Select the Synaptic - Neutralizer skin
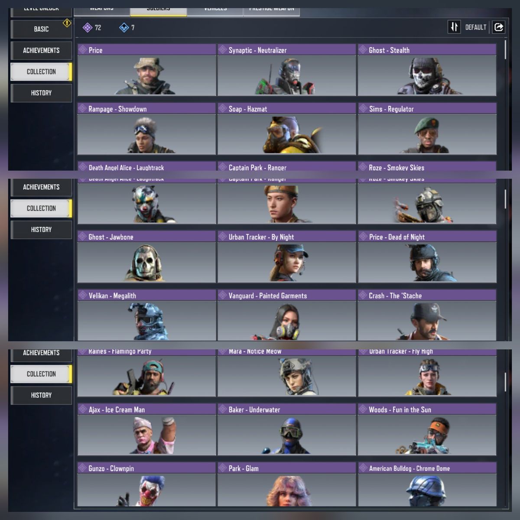Screen dimensions: 520x520 click(286, 76)
